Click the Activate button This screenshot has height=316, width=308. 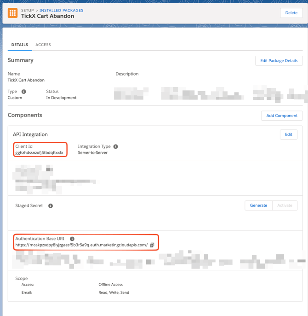pyautogui.click(x=285, y=205)
